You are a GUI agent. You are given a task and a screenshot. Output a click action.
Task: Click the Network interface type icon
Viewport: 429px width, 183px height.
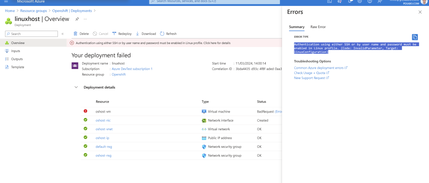[204, 120]
